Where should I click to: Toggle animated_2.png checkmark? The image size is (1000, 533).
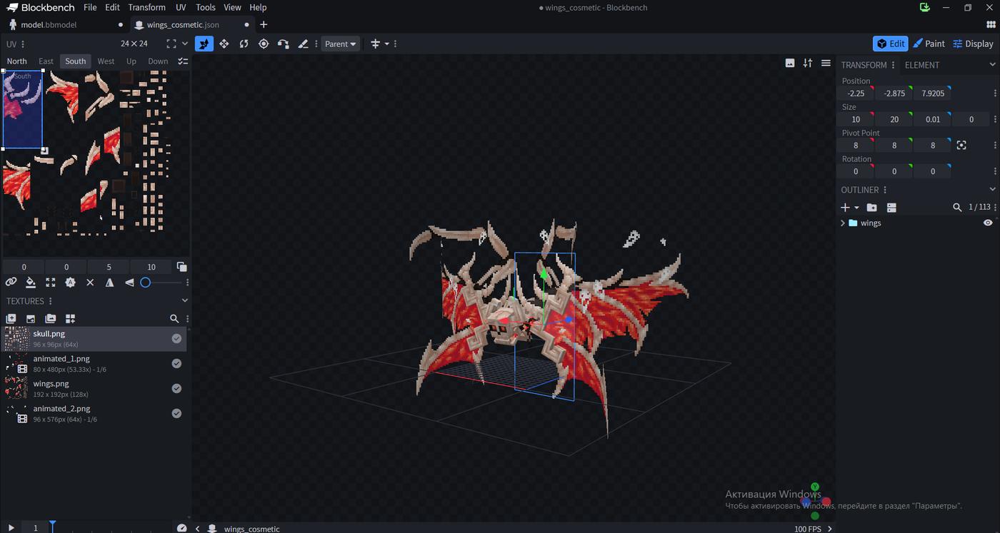[x=176, y=414]
